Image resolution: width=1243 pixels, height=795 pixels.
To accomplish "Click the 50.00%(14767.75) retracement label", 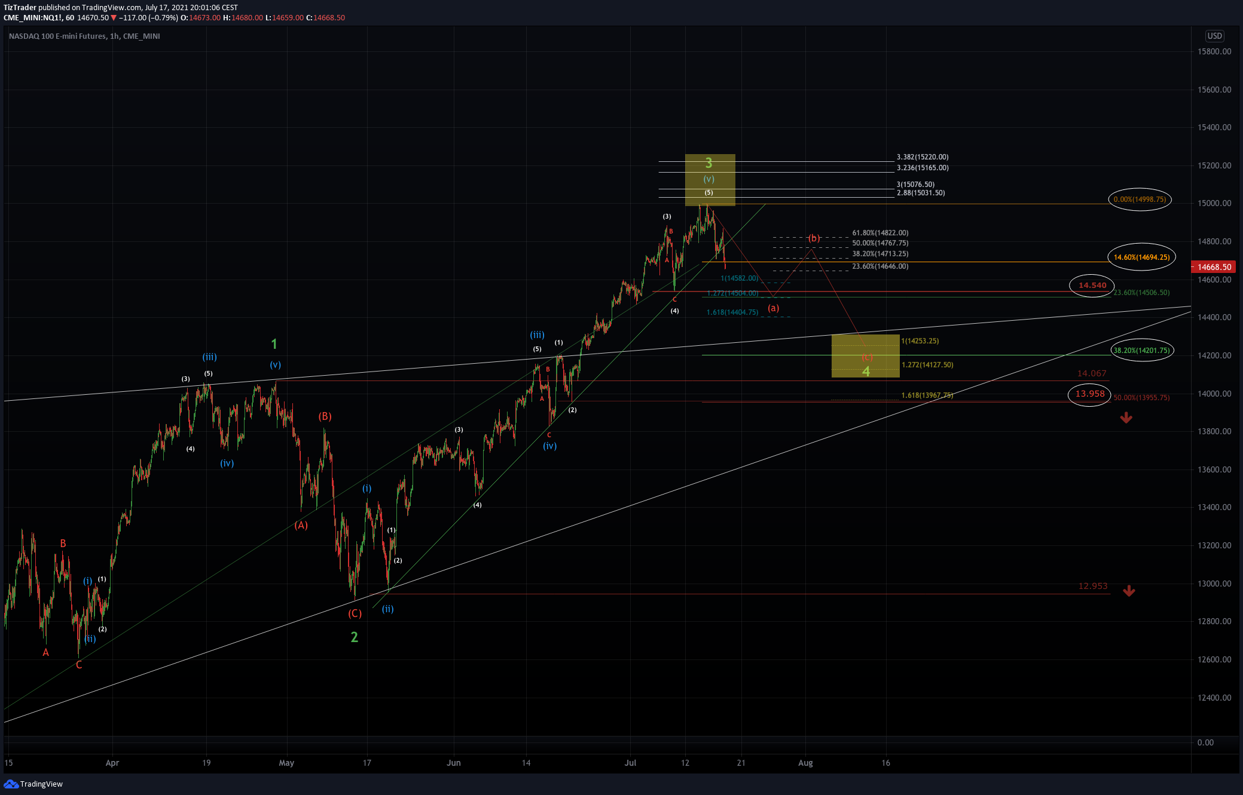I will [x=880, y=243].
